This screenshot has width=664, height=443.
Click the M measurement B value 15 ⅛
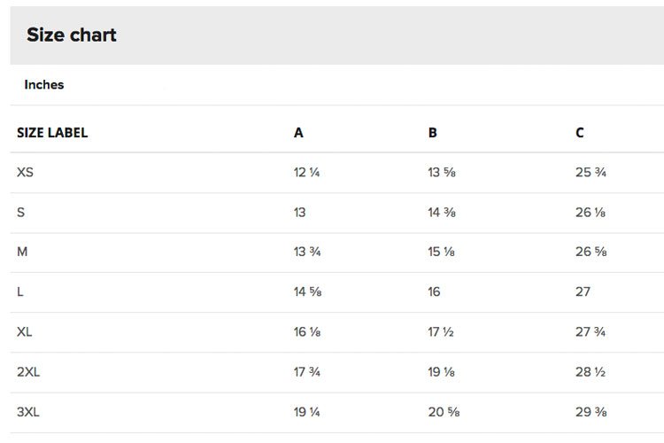[x=441, y=252]
